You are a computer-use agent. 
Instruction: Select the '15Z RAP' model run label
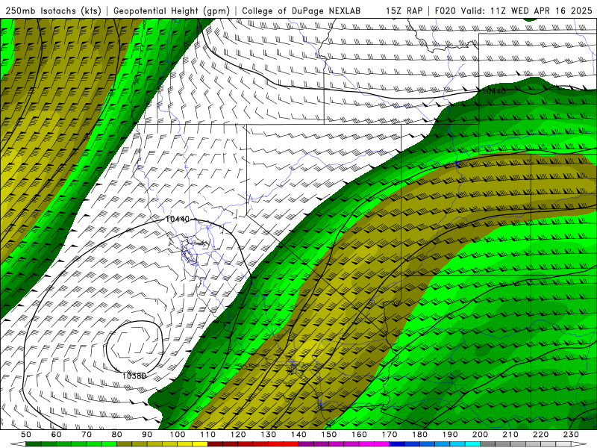pos(404,11)
